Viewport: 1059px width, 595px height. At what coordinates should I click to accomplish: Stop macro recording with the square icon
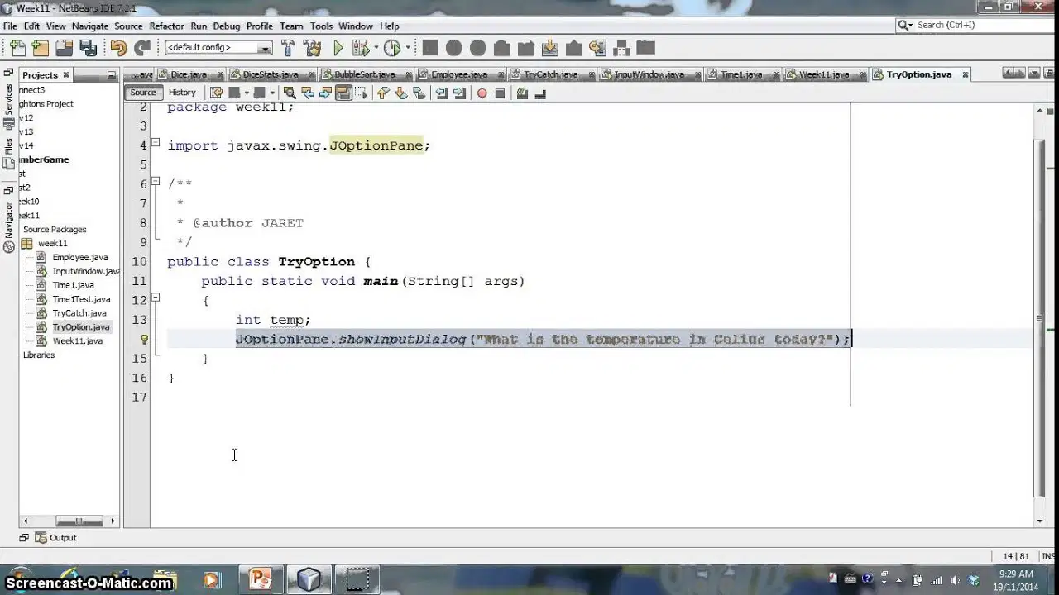[500, 93]
